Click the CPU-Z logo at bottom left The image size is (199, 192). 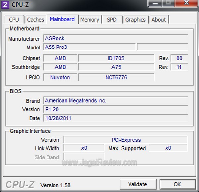20,185
